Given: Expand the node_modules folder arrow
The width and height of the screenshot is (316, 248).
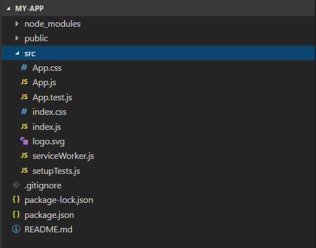Looking at the screenshot, I should pos(17,24).
